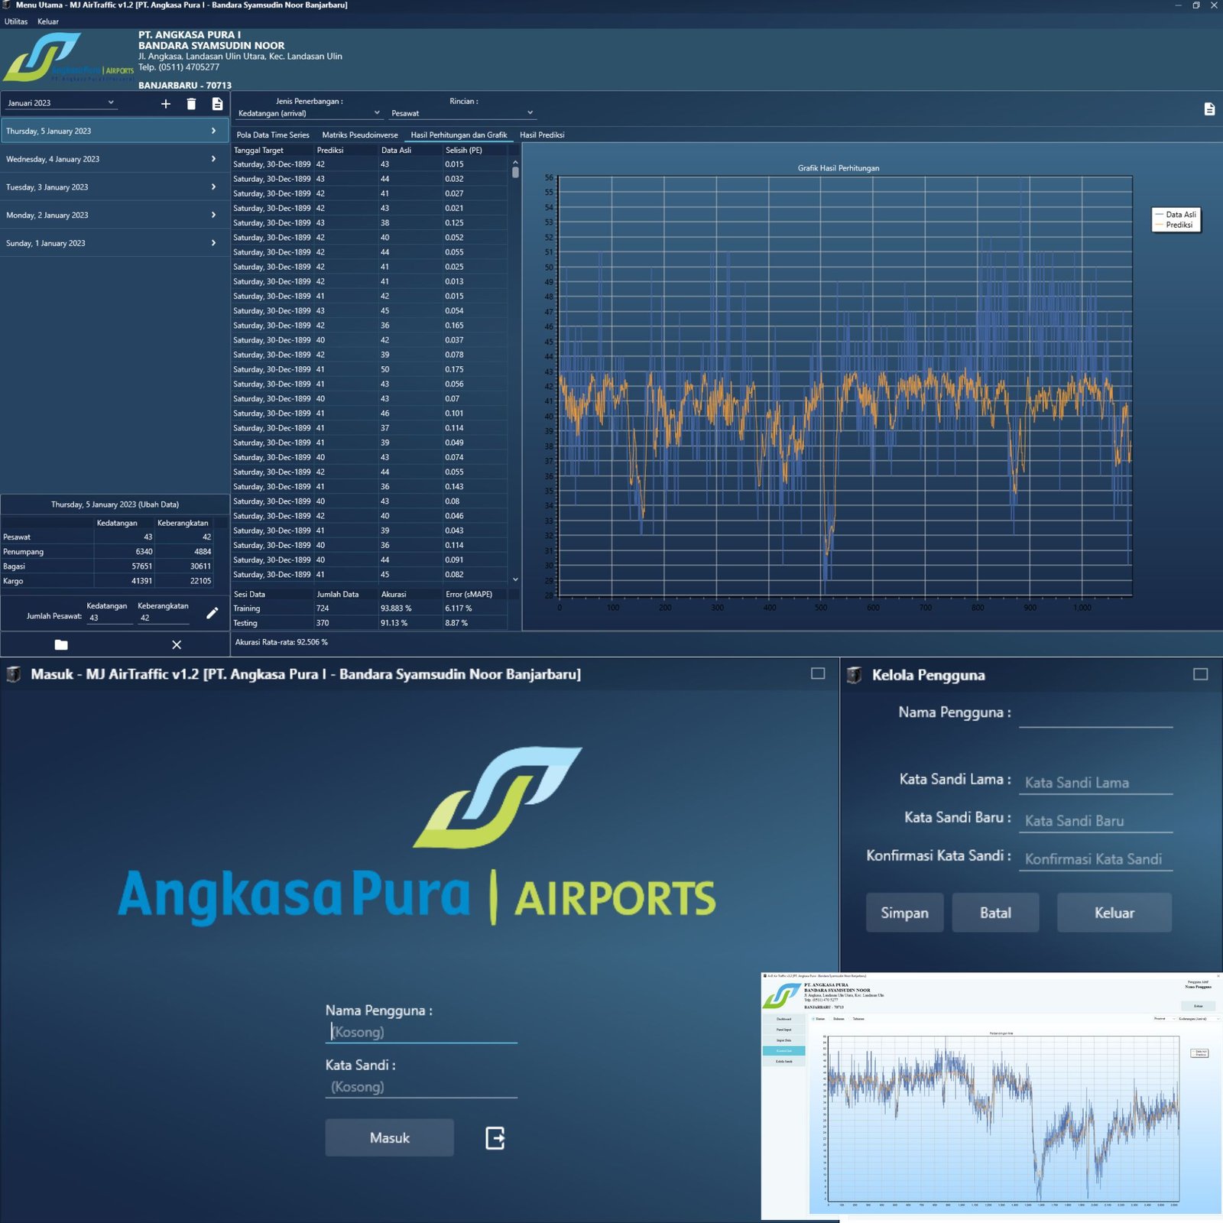This screenshot has width=1223, height=1223.
Task: Open the Pesawat Rincian dropdown
Action: coord(461,113)
